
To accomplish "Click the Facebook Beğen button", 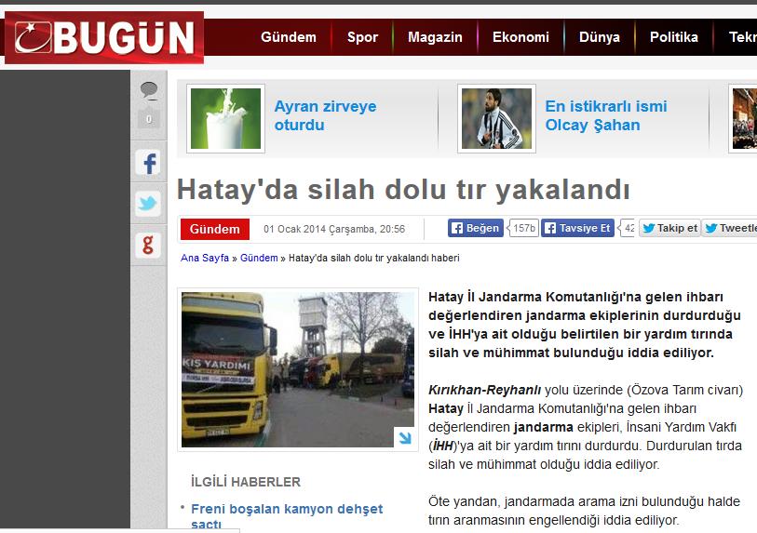I will pyautogui.click(x=476, y=228).
